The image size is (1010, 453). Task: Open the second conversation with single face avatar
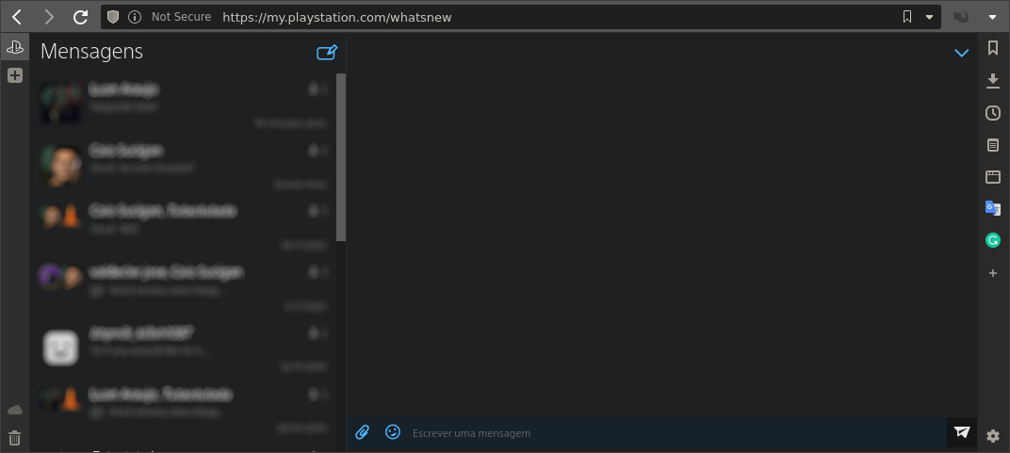pos(184,164)
